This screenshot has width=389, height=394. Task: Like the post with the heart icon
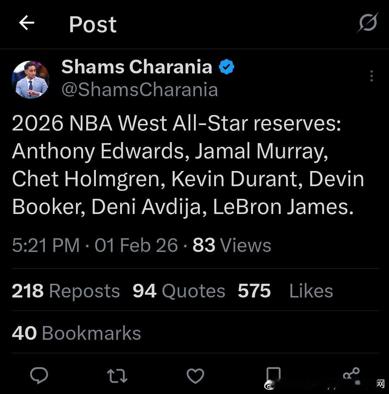pyautogui.click(x=195, y=376)
